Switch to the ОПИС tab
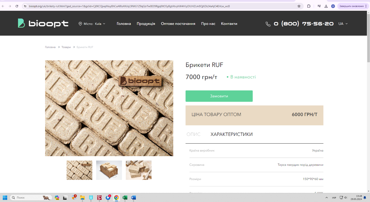Screen dimensions: 370x202 (x=193, y=134)
